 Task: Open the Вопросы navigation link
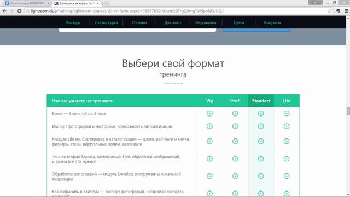pyautogui.click(x=272, y=22)
